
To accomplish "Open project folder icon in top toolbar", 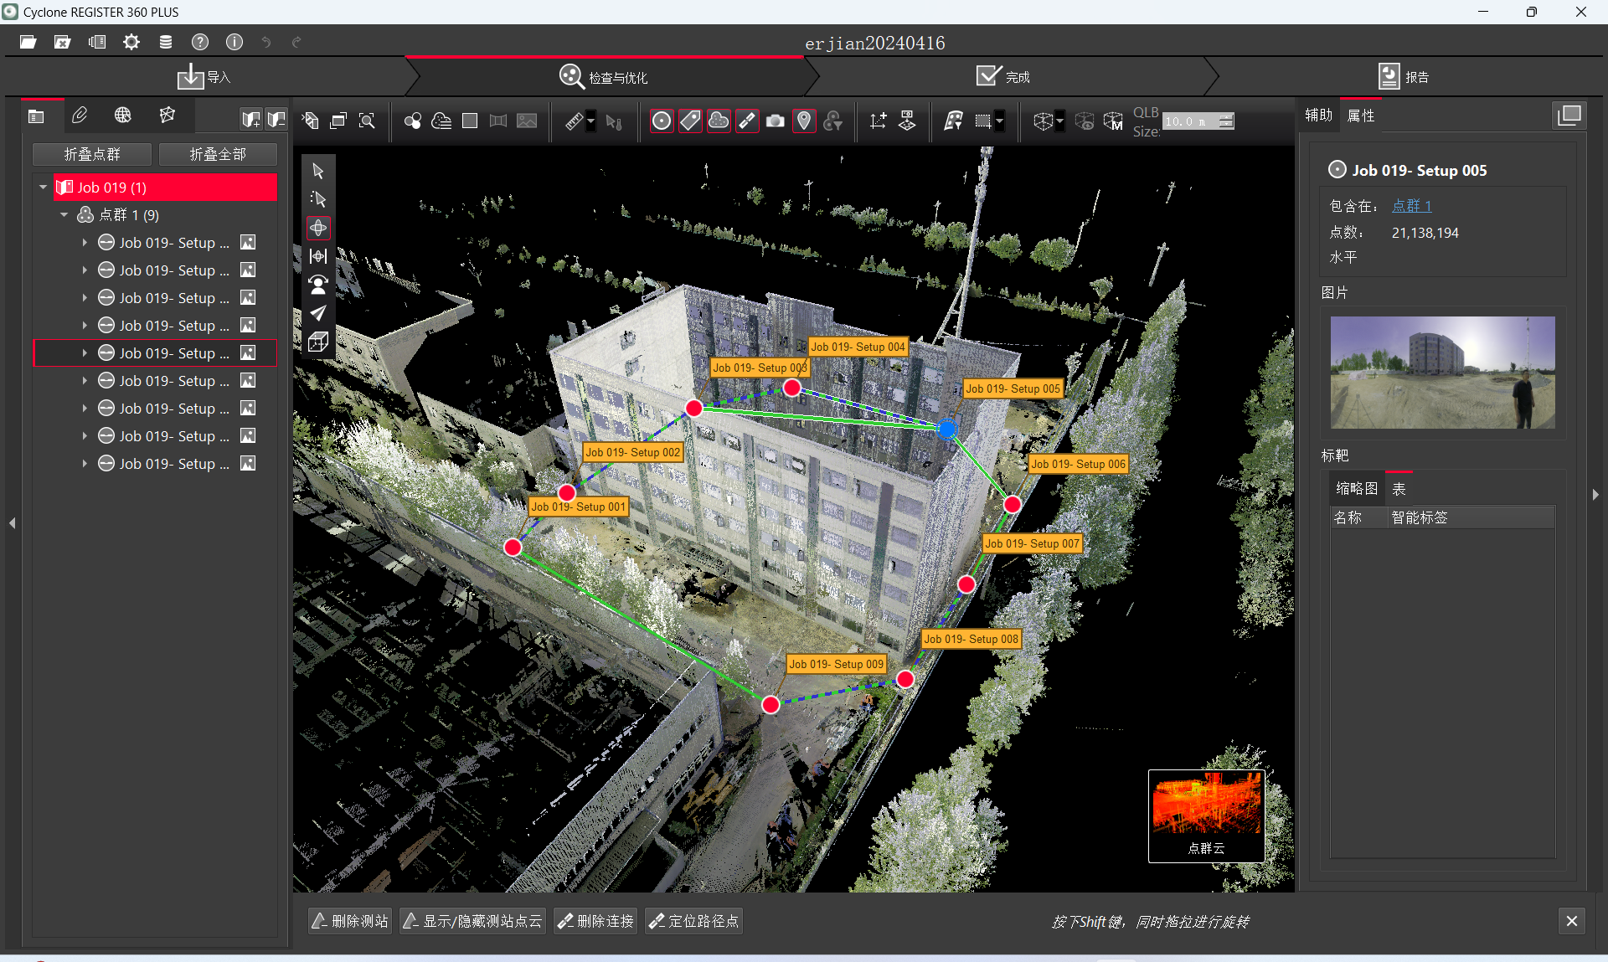I will click(x=28, y=42).
